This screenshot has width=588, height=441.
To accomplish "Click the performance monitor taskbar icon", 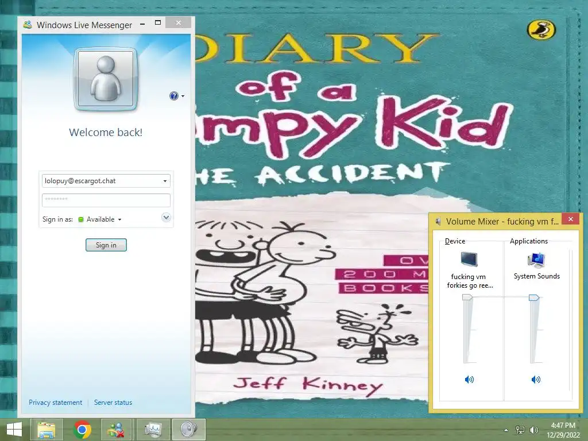I will pos(153,430).
